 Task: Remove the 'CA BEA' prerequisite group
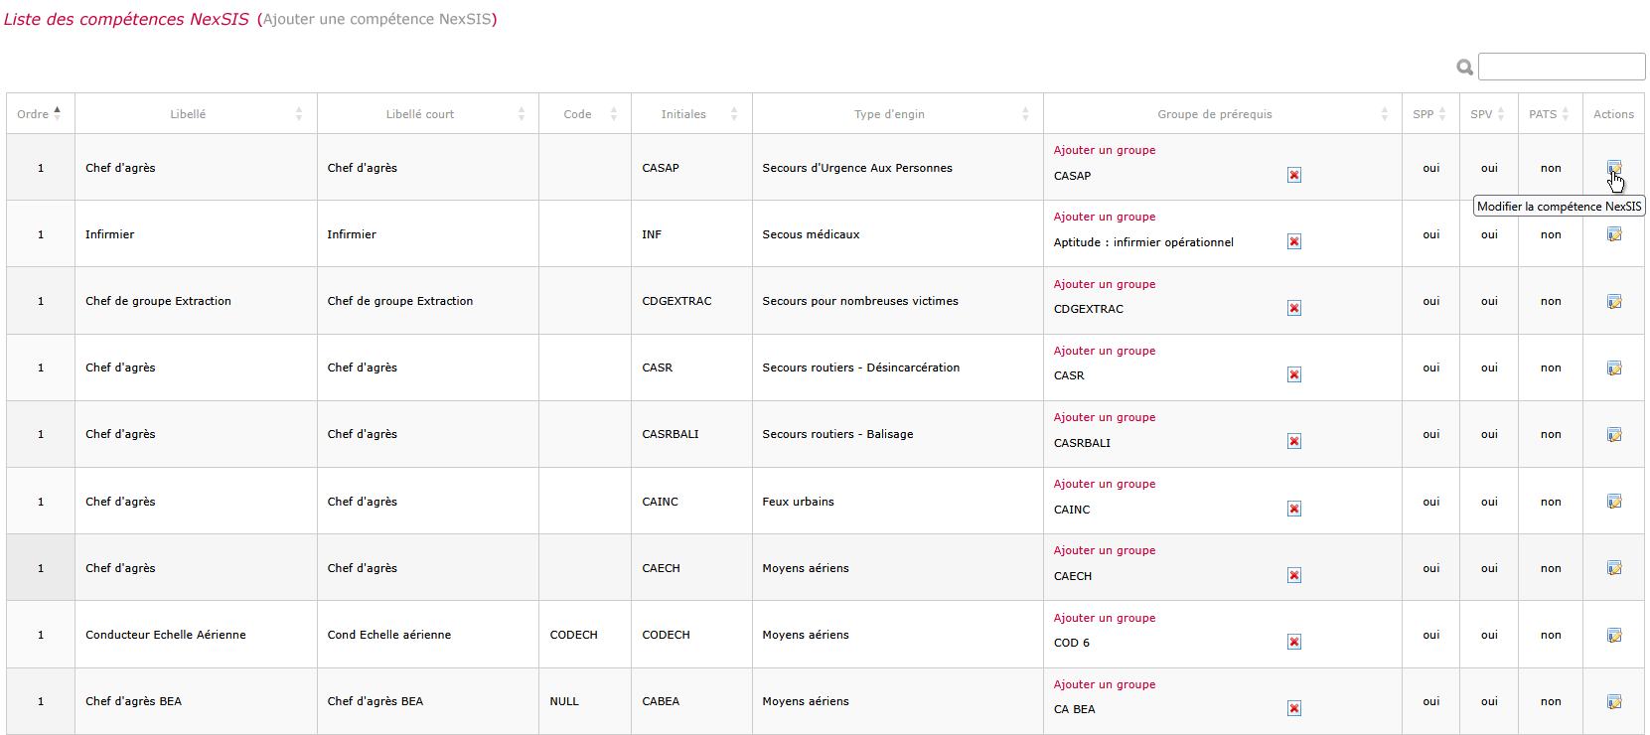pyautogui.click(x=1294, y=708)
